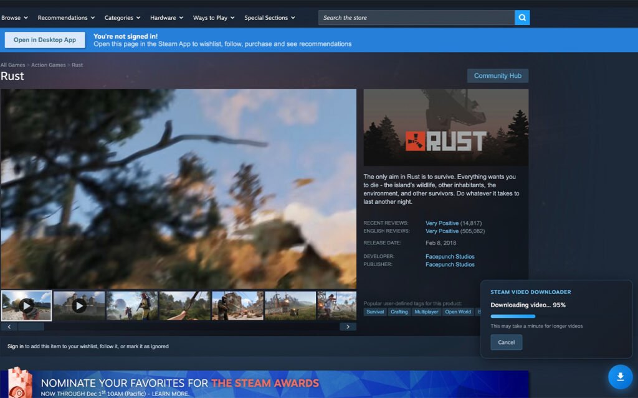Click the Steam Video Downloader heading

[531, 292]
